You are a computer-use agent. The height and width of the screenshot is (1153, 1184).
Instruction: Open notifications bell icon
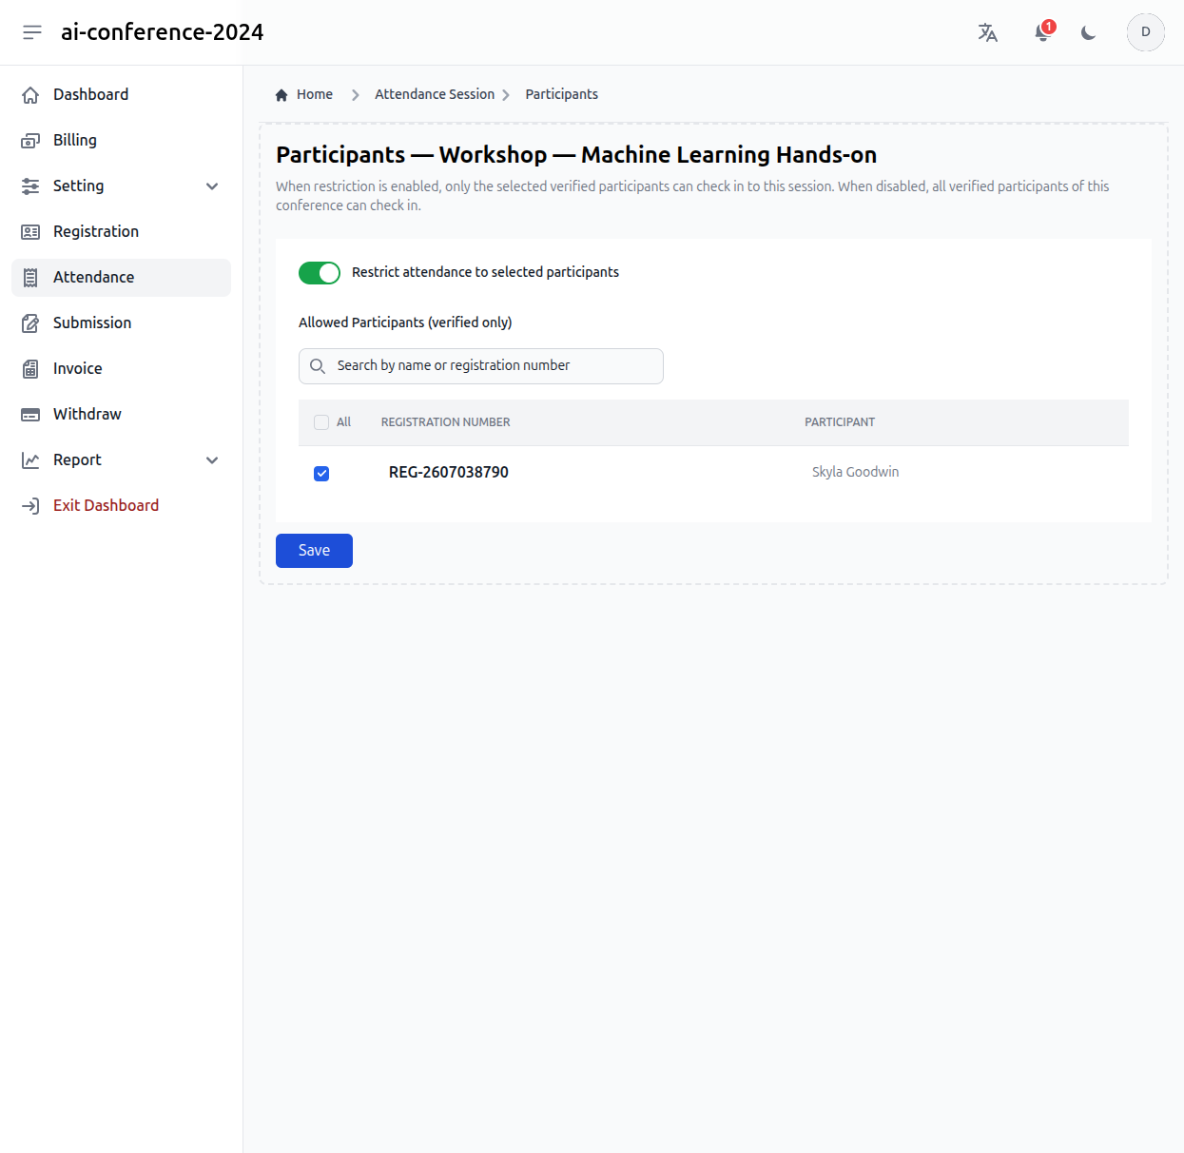[x=1043, y=32]
